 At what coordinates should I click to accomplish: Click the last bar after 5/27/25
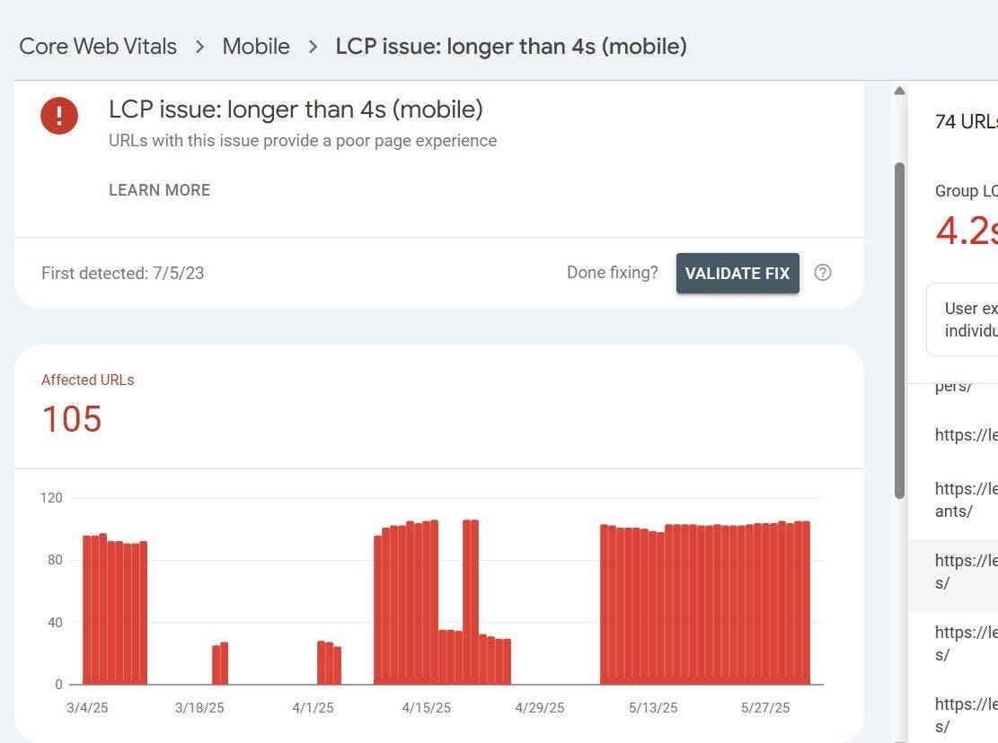[806, 603]
